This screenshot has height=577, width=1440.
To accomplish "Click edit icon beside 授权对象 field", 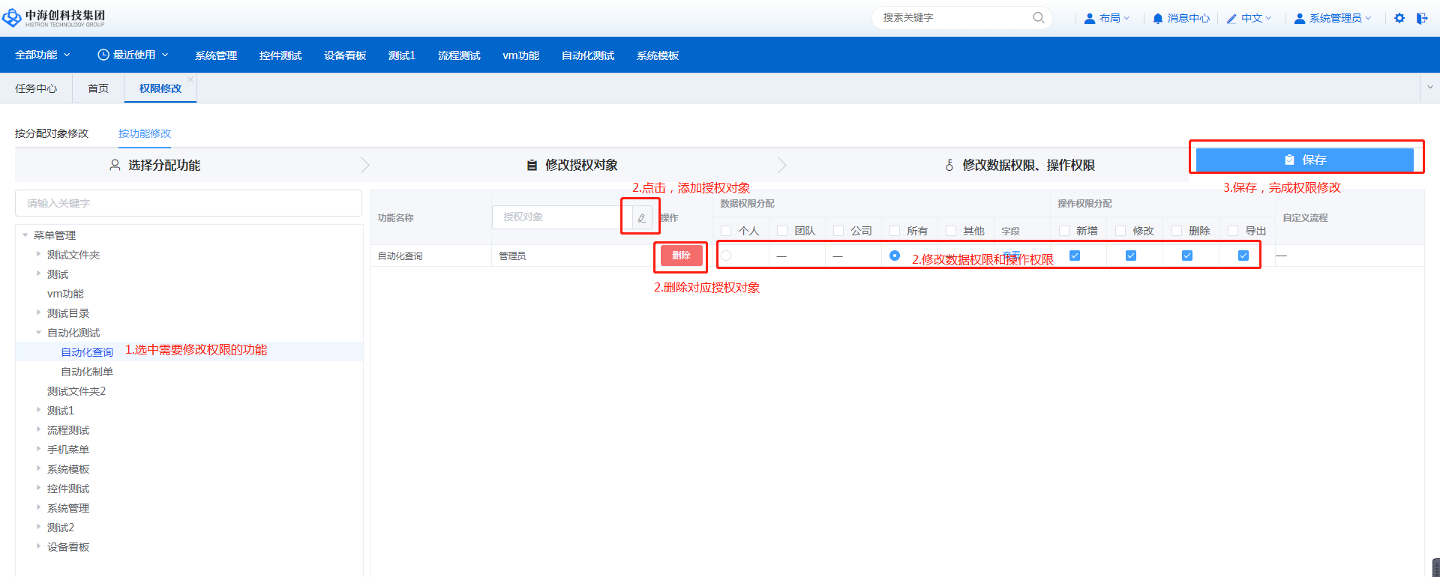I will pyautogui.click(x=641, y=218).
